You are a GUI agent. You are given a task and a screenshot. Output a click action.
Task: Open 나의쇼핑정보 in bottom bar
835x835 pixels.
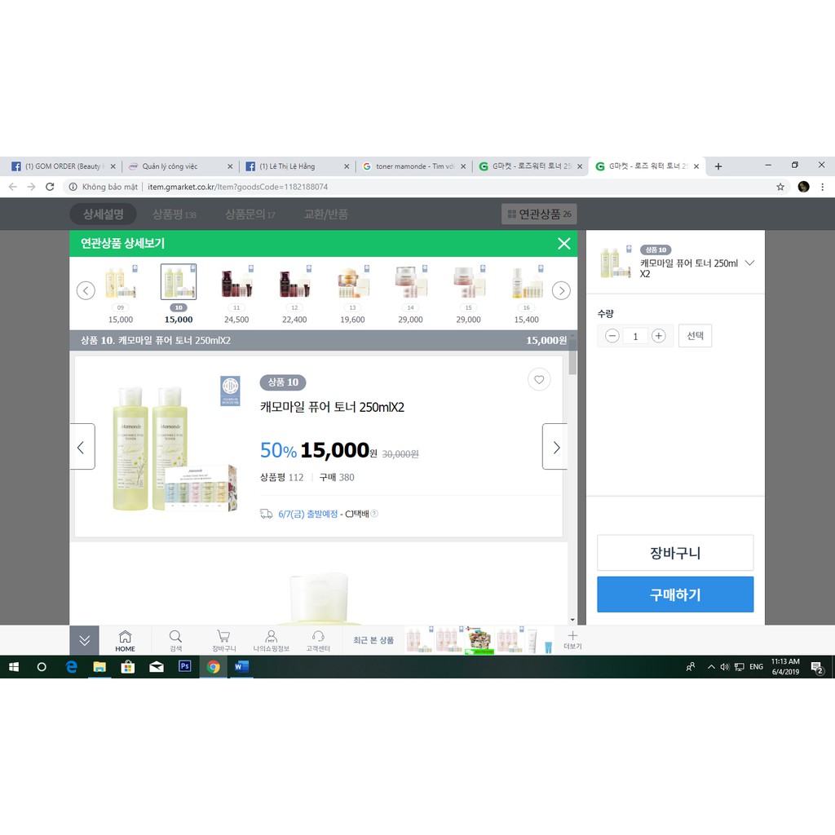coord(271,641)
